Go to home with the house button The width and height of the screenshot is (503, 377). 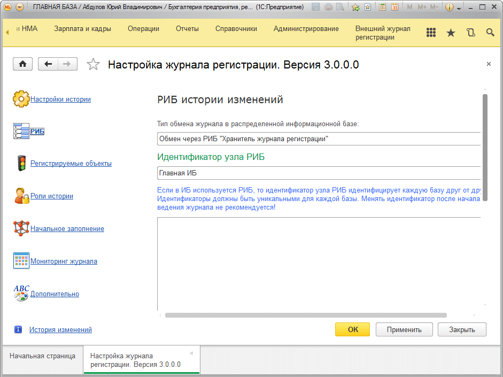pos(22,64)
